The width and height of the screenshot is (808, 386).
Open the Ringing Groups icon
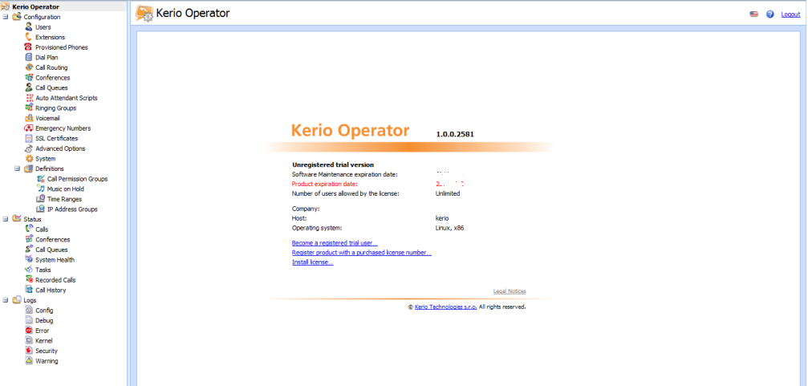(x=30, y=108)
